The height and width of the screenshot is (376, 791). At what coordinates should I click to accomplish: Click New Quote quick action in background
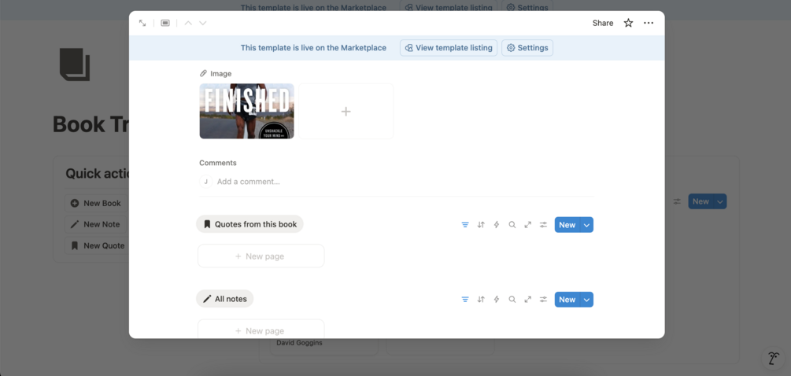[96, 245]
